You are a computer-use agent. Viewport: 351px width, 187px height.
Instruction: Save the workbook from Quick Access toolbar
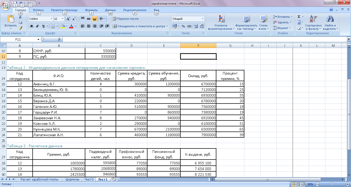pos(15,3)
